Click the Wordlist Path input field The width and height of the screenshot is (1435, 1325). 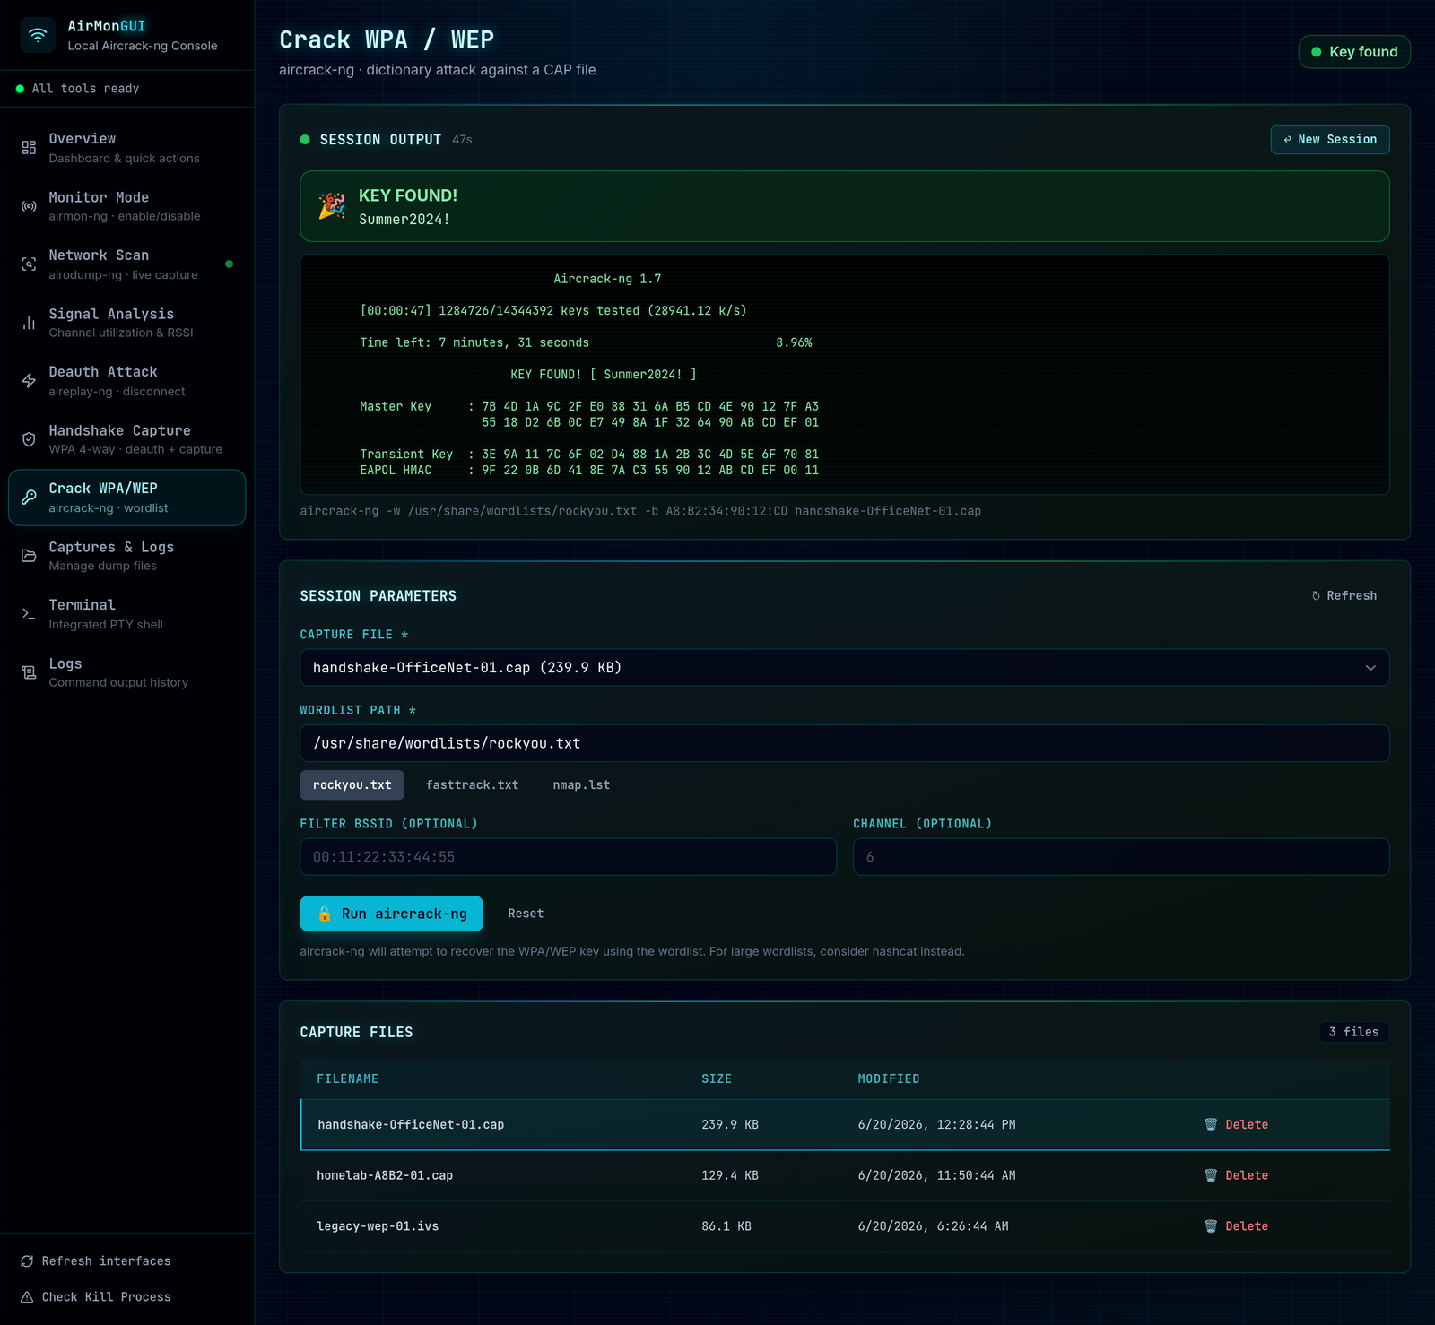tap(845, 743)
